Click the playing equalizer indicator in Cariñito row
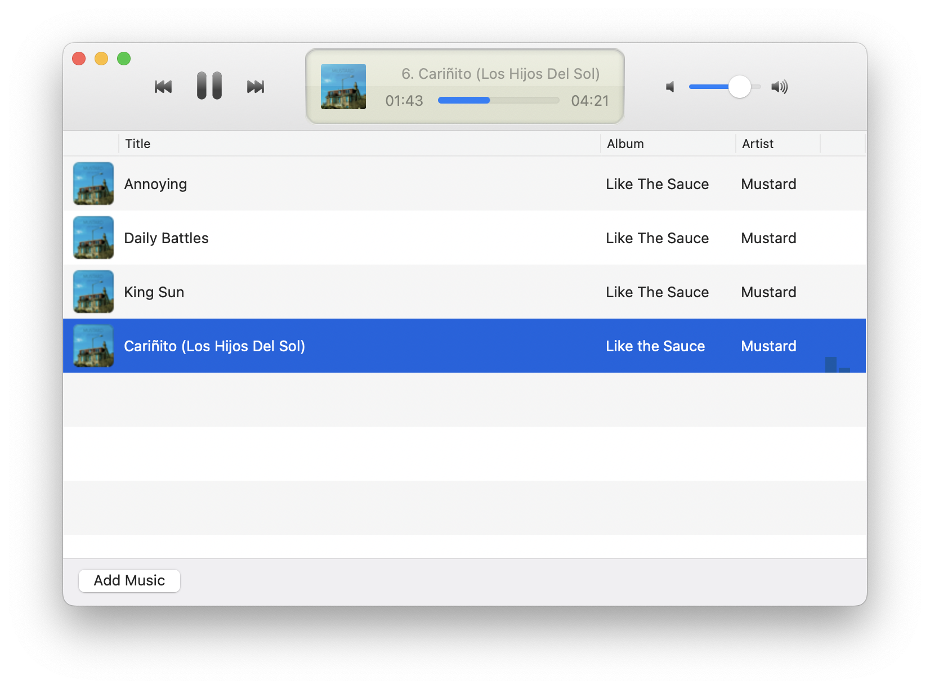 click(x=838, y=364)
